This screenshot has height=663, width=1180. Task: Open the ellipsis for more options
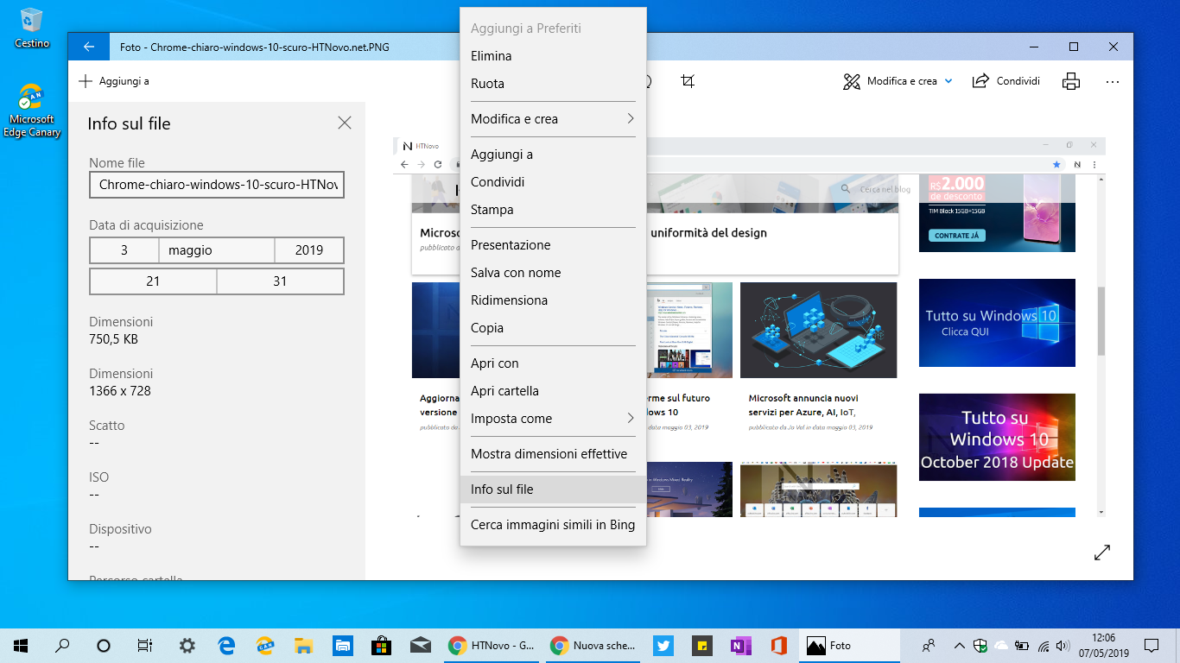[x=1112, y=80]
